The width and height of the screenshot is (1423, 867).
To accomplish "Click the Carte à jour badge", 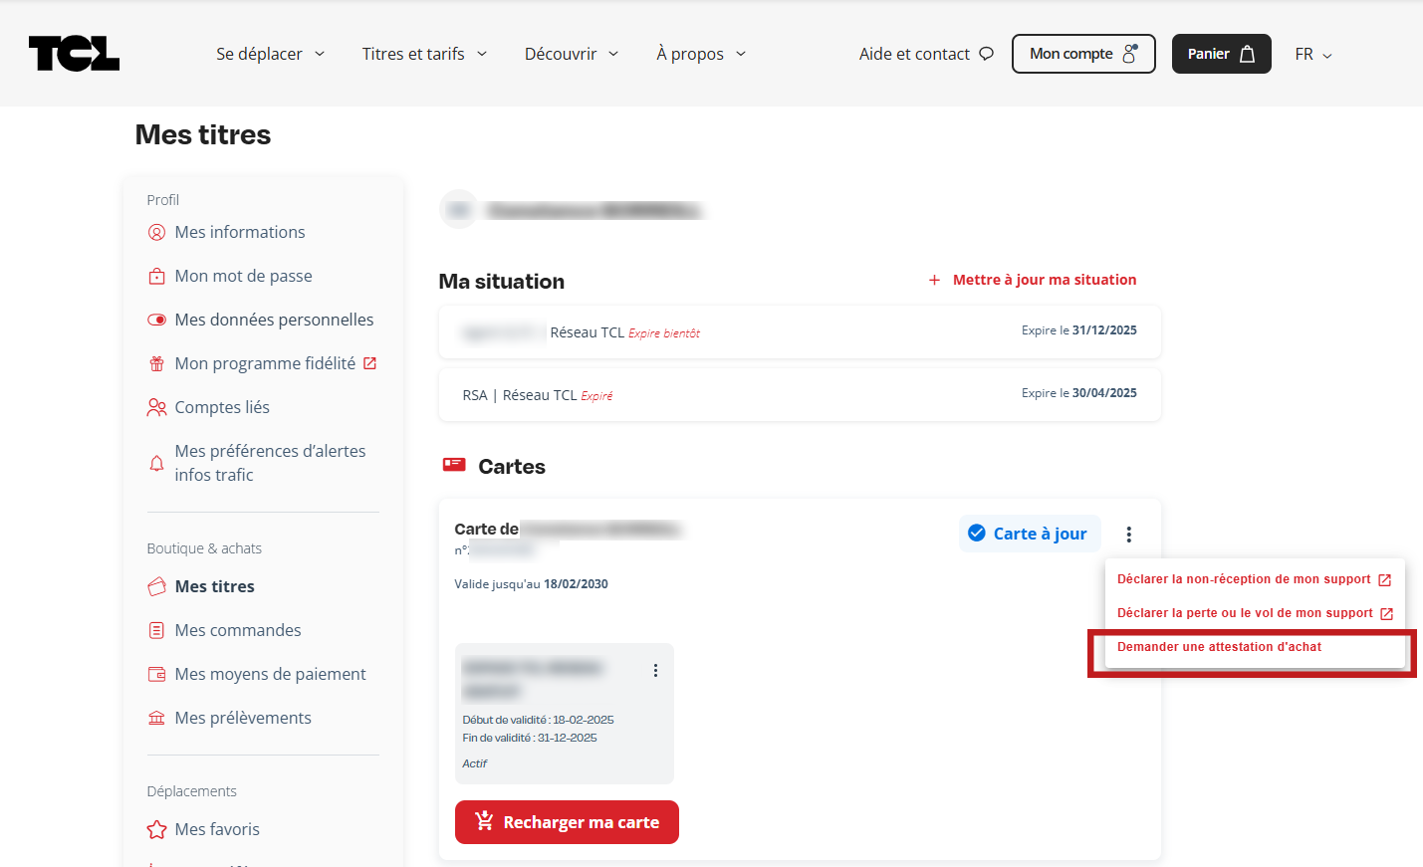I will (1030, 534).
